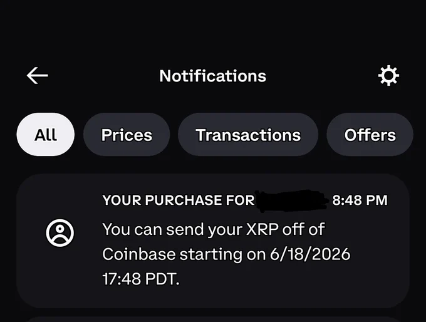Click "starting on" text in notification body
This screenshot has width=426, height=322.
[x=223, y=254]
